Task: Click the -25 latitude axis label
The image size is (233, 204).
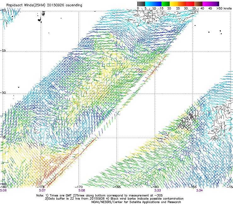Action: coord(3,51)
